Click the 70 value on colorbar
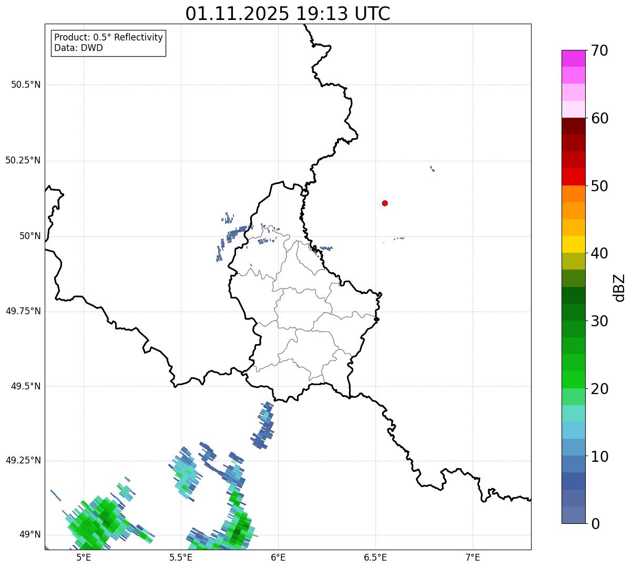 599,50
